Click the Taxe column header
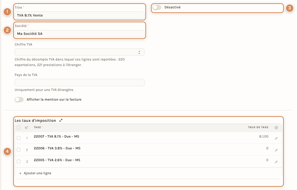This screenshot has height=190, width=297. 37,127
